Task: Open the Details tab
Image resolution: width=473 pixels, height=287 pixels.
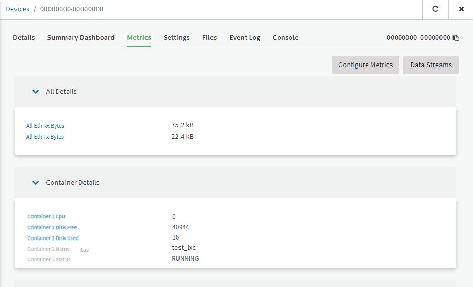Action: tap(24, 38)
